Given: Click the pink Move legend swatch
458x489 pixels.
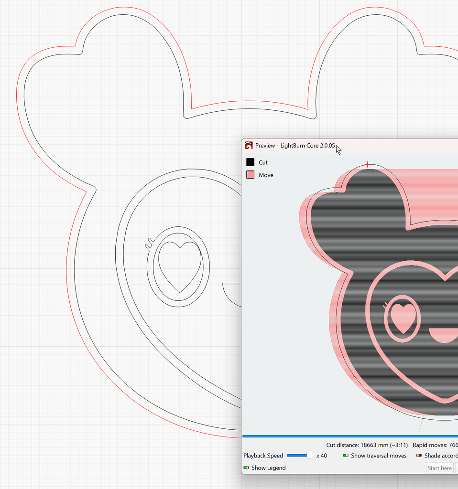Looking at the screenshot, I should (251, 175).
